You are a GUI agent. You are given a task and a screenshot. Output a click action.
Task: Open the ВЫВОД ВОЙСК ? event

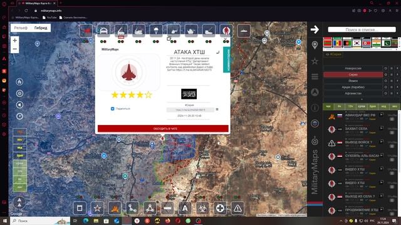click(358, 142)
